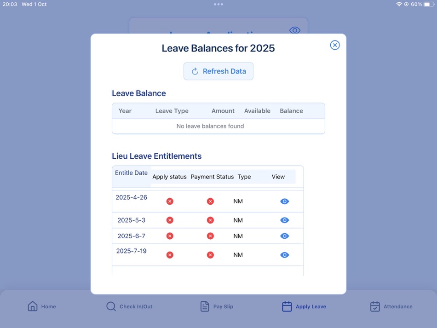Click NM type in 2025-4-26 row
This screenshot has width=437, height=328.
[238, 201]
